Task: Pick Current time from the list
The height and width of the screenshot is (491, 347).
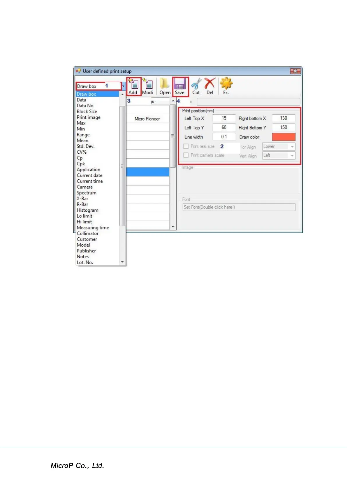Action: pos(97,181)
